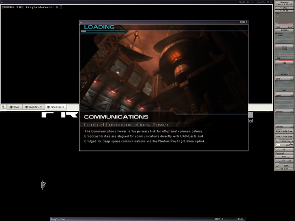Switch to the Shell tab
Image resolution: width=295 pixels, height=221 pixels.
click(x=15, y=107)
